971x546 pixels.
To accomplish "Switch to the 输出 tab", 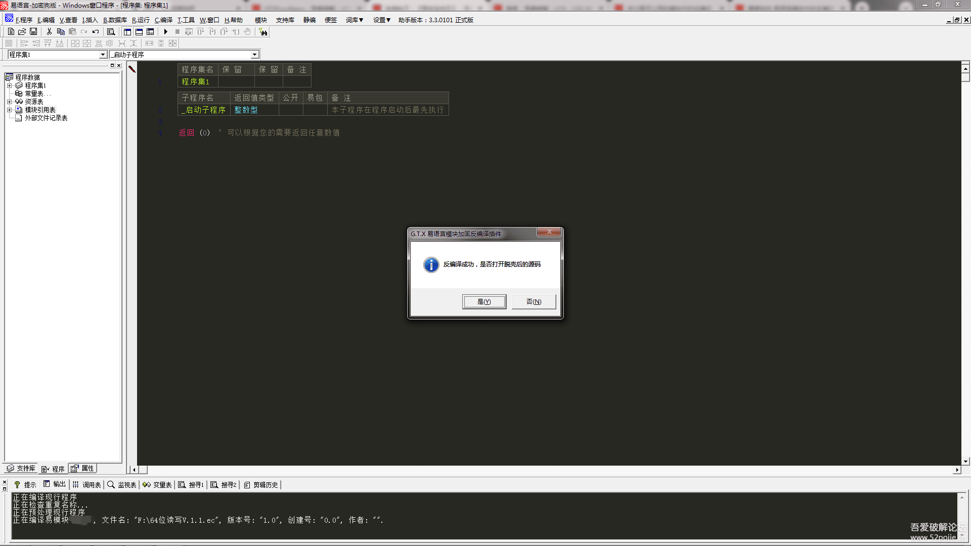I will click(55, 484).
